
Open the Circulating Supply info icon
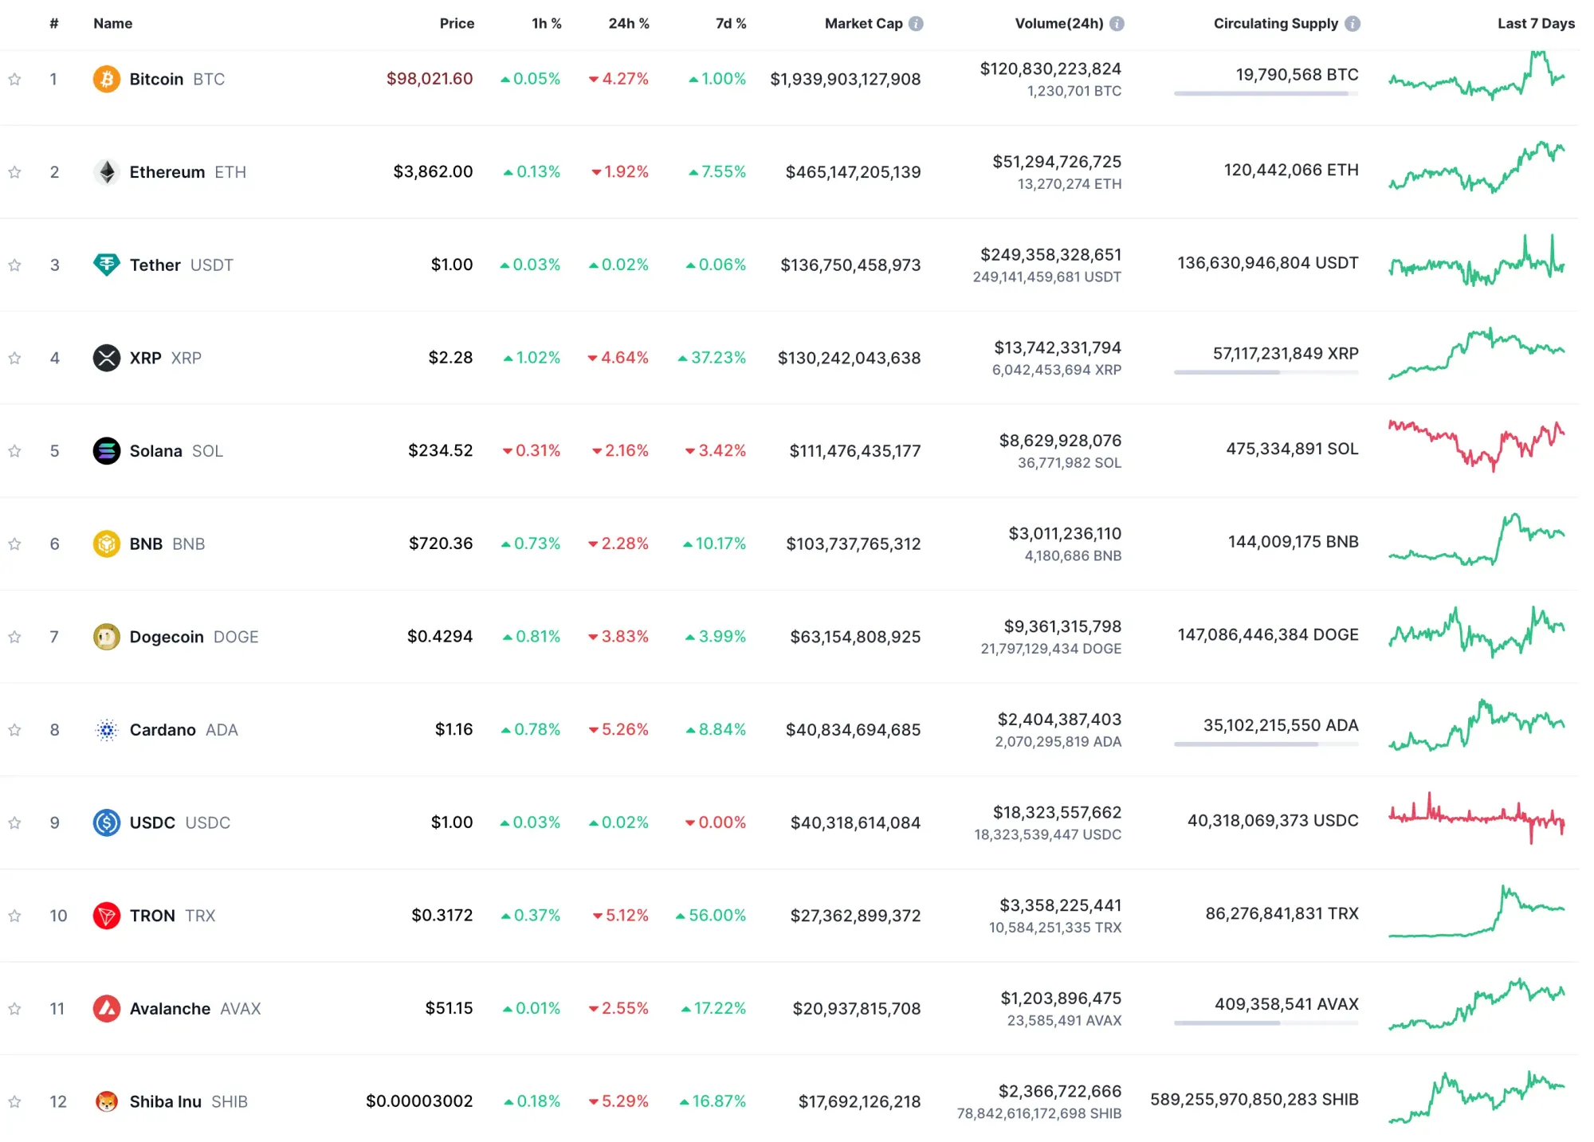pyautogui.click(x=1352, y=24)
